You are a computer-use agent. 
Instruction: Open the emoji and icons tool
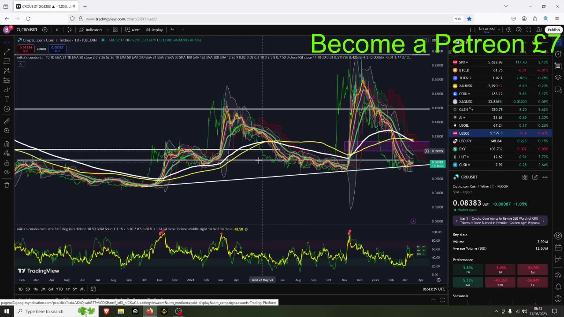click(7, 109)
